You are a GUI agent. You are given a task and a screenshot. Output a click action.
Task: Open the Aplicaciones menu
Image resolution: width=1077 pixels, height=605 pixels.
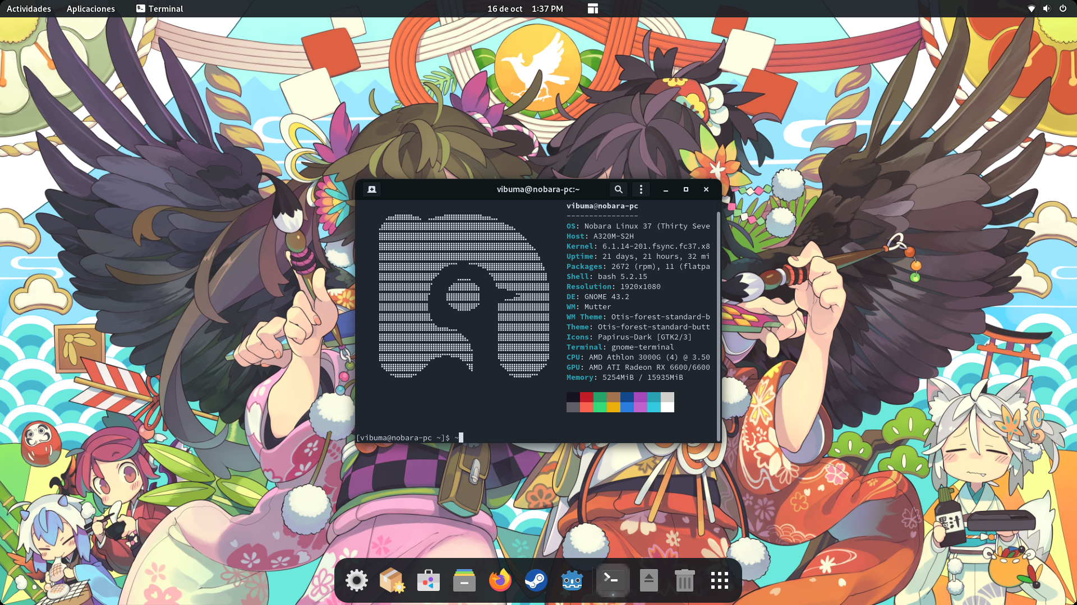coord(90,8)
